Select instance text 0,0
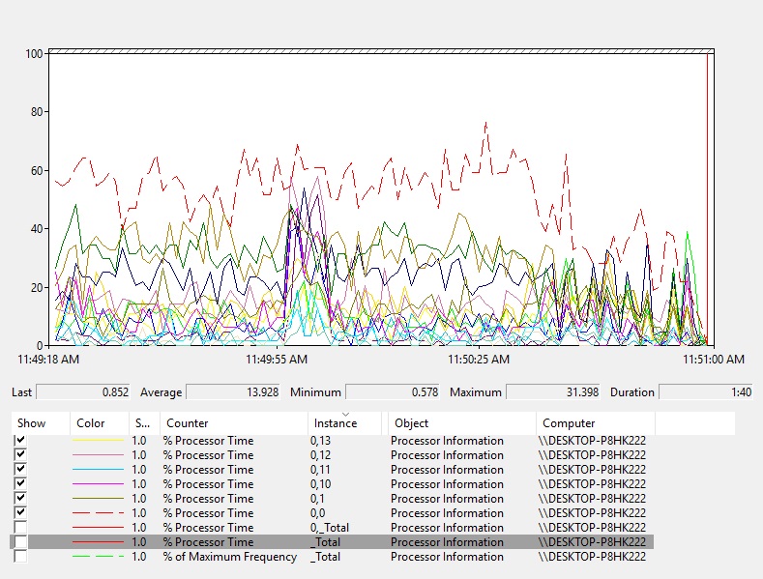 [x=318, y=513]
